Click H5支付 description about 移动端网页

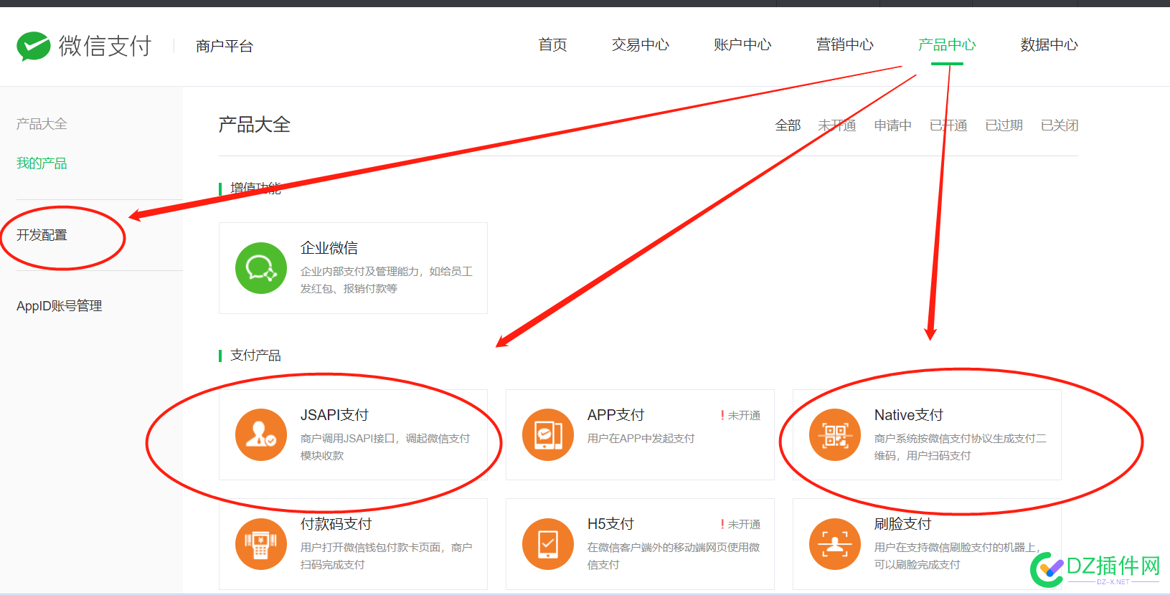[674, 556]
